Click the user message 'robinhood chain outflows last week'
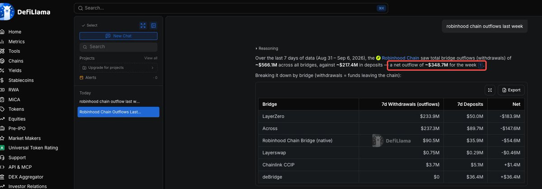 pyautogui.click(x=485, y=26)
